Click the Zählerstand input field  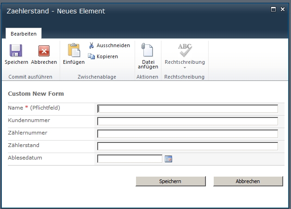pos(187,147)
